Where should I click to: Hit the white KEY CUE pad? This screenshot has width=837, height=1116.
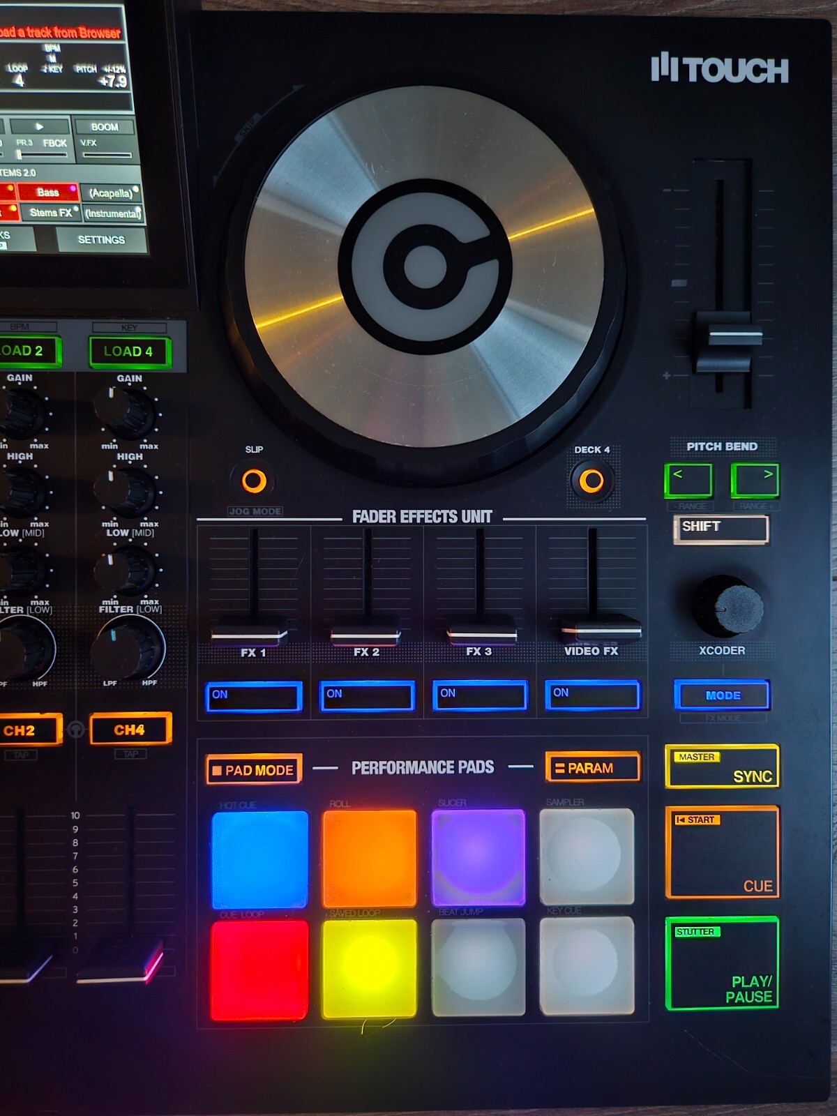(x=587, y=966)
